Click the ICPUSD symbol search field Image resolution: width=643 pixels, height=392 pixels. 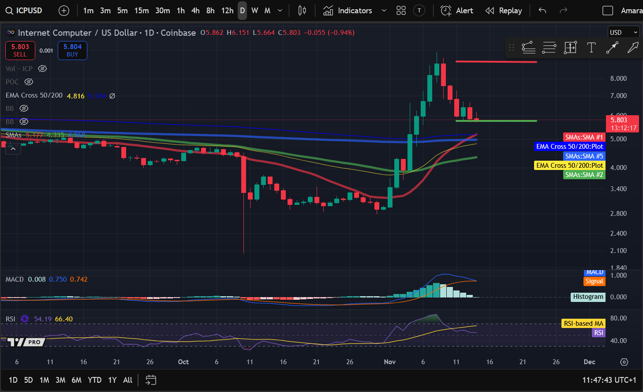25,11
